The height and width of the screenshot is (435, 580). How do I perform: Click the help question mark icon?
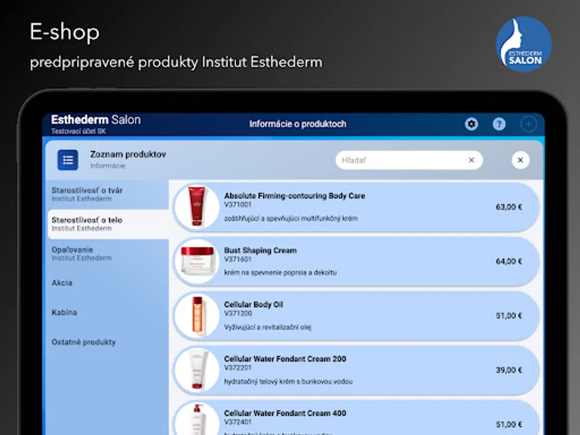499,124
